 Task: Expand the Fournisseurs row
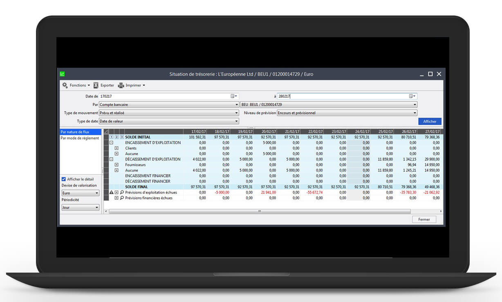pyautogui.click(x=117, y=165)
